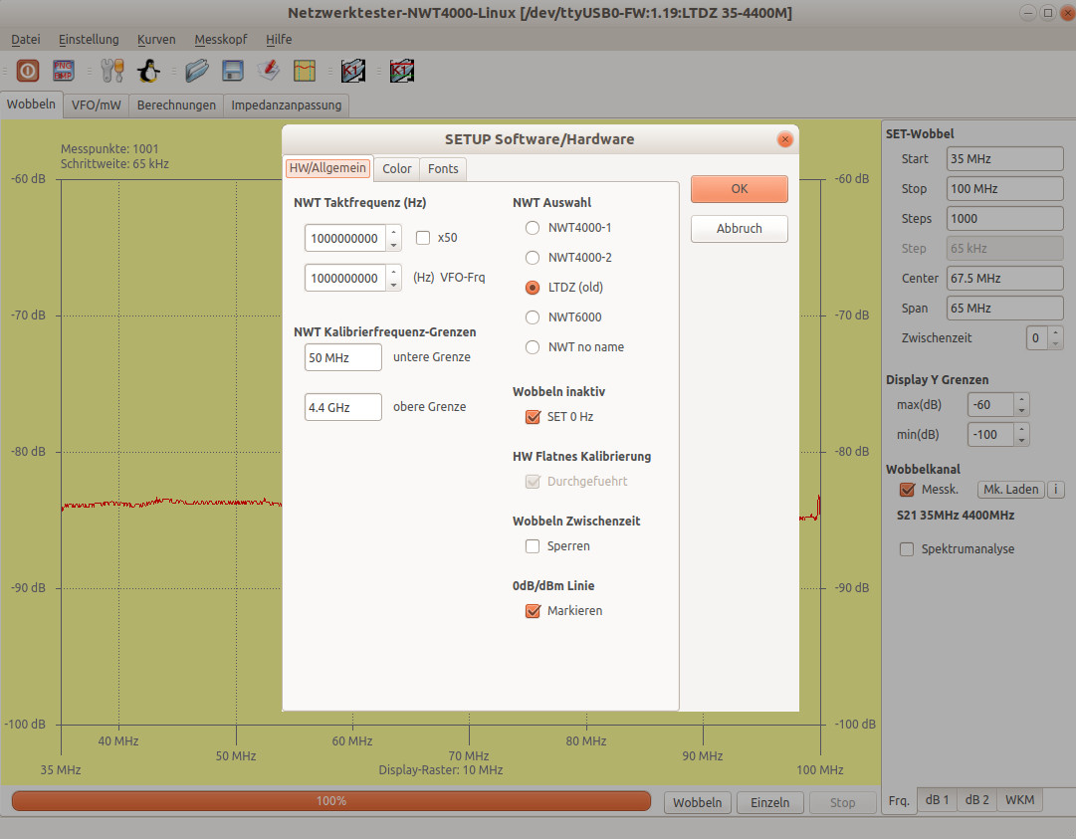The height and width of the screenshot is (839, 1076).
Task: Click the curve chart toolbar icon
Action: [305, 71]
